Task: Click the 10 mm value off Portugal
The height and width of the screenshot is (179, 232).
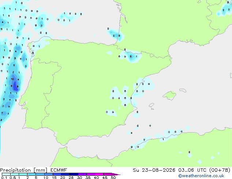Action: pos(12,79)
